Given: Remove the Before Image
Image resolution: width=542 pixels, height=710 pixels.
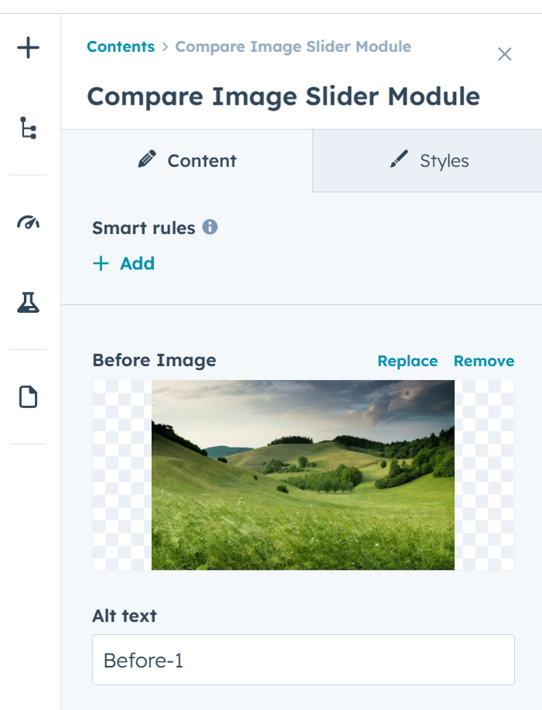Looking at the screenshot, I should click(x=484, y=361).
